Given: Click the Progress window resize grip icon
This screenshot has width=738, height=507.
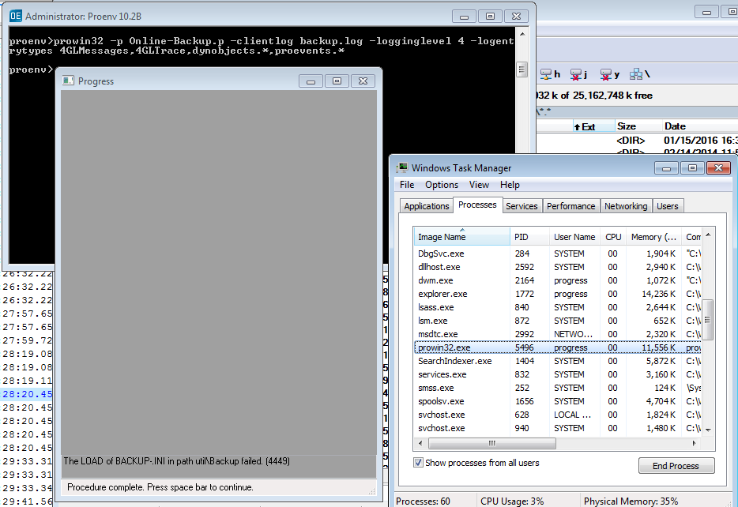Looking at the screenshot, I should 372,491.
